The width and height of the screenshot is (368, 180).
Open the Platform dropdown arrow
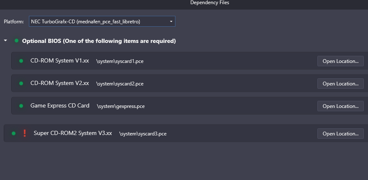171,22
